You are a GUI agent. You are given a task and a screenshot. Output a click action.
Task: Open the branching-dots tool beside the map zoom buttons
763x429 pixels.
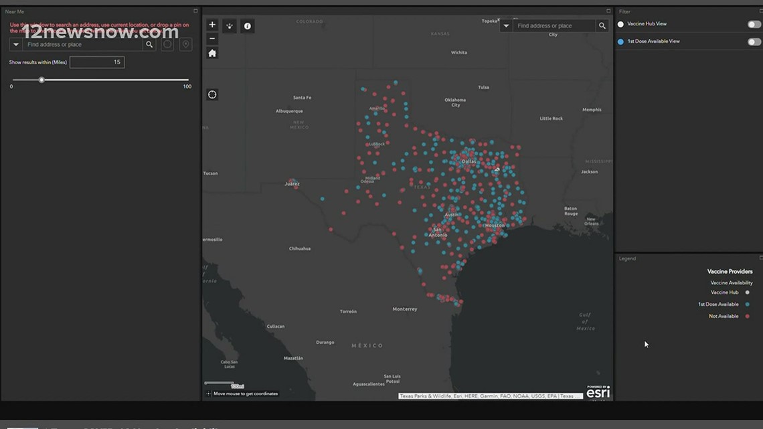coord(230,26)
